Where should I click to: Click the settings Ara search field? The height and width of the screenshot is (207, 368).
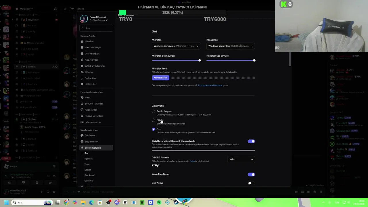tap(96, 28)
